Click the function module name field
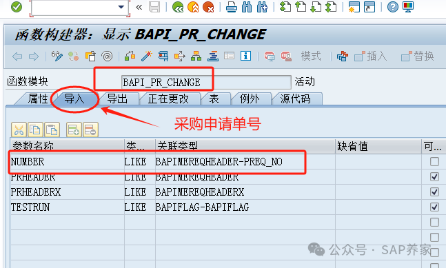This screenshot has width=446, height=268. 206,83
